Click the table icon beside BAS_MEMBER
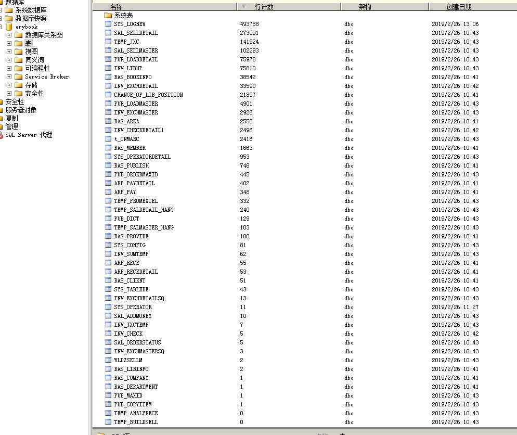 pos(108,148)
